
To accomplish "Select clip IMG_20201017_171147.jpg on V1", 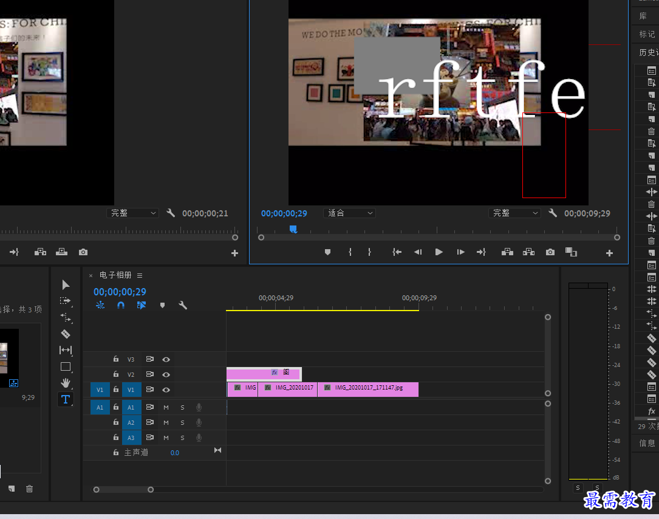I will (x=368, y=390).
